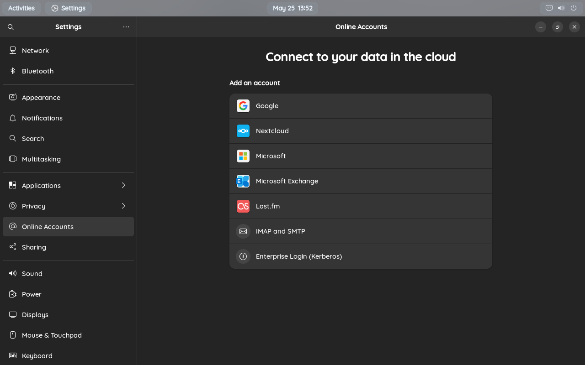
Task: Switch to Bluetooth settings
Action: pos(69,71)
